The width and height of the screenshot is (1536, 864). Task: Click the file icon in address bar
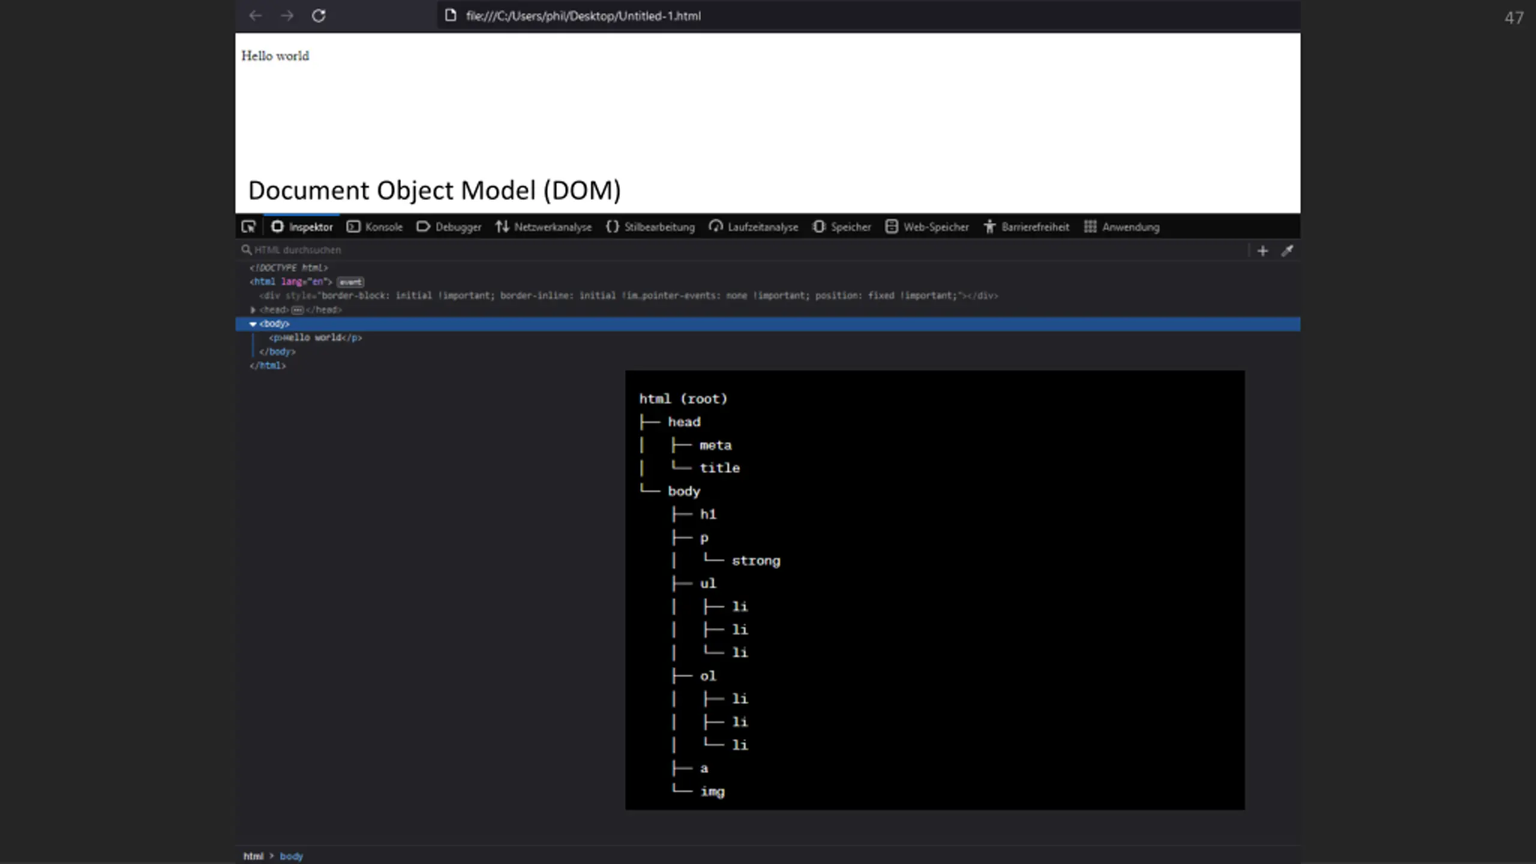[x=451, y=16]
